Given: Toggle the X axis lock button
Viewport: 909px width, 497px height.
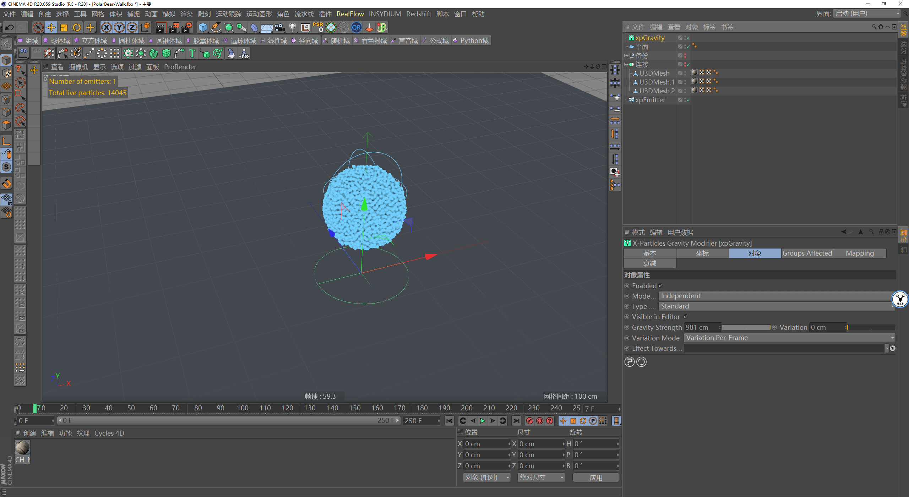Looking at the screenshot, I should click(106, 27).
